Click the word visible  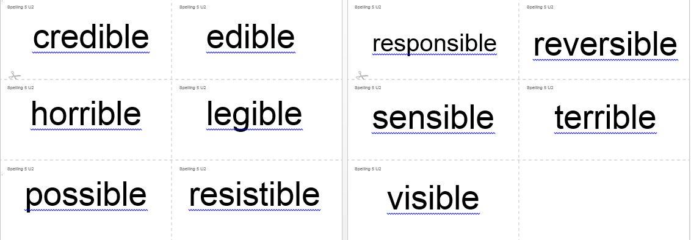[433, 198]
